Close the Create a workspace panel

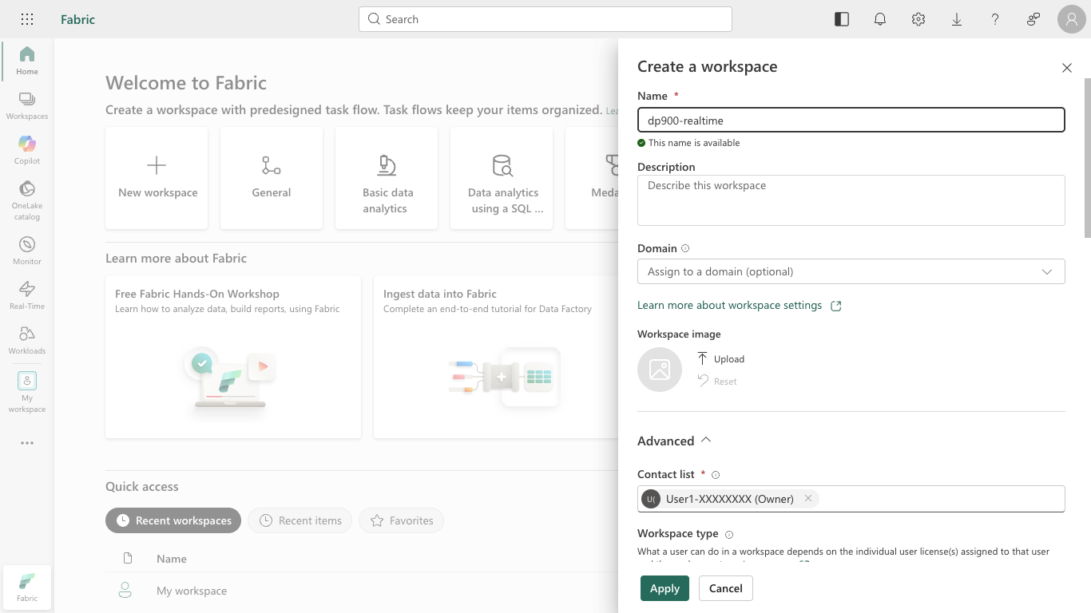click(1067, 68)
